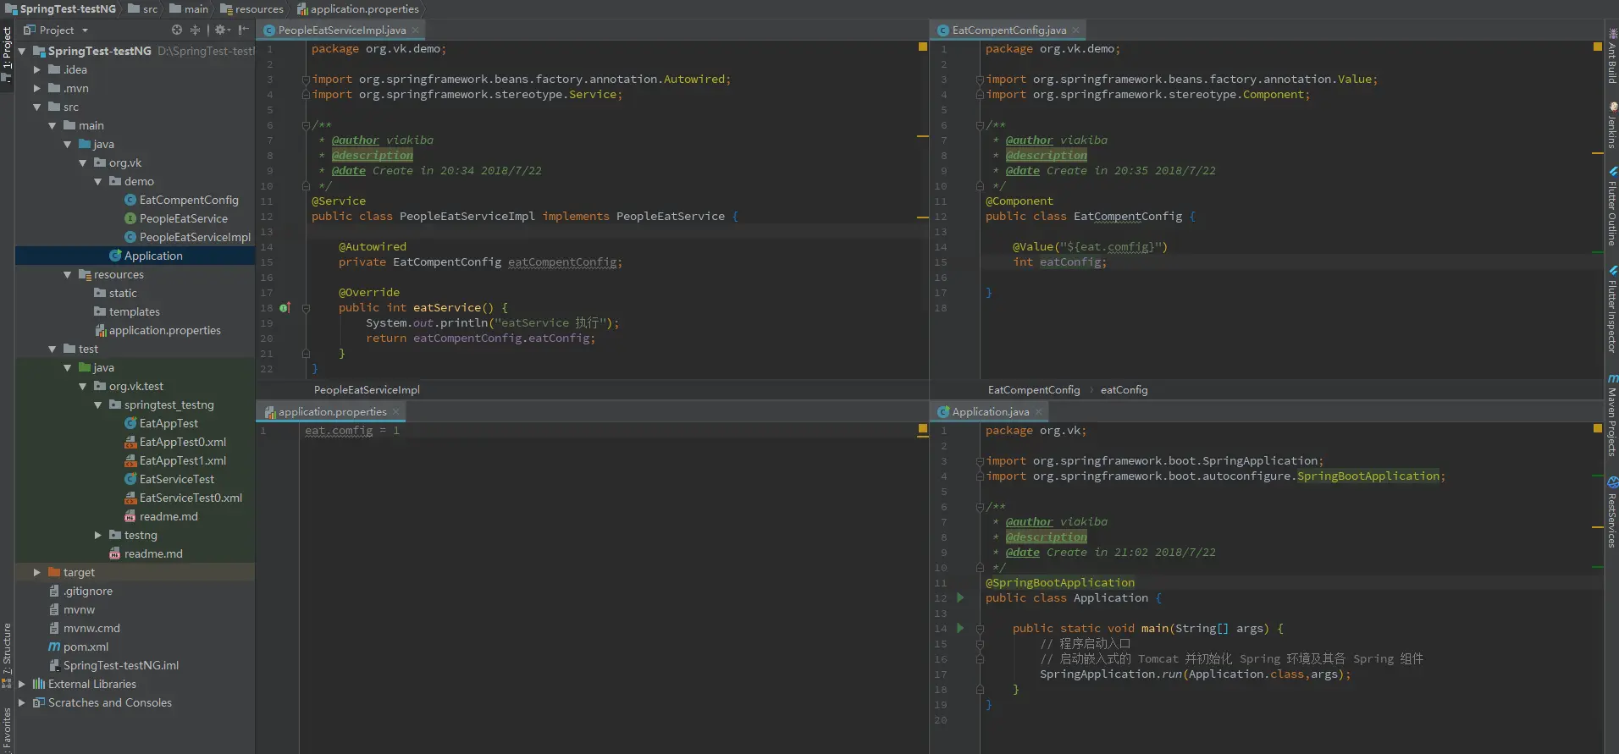The image size is (1619, 754).
Task: Click the scroll-from-source target icon
Action: tap(177, 30)
